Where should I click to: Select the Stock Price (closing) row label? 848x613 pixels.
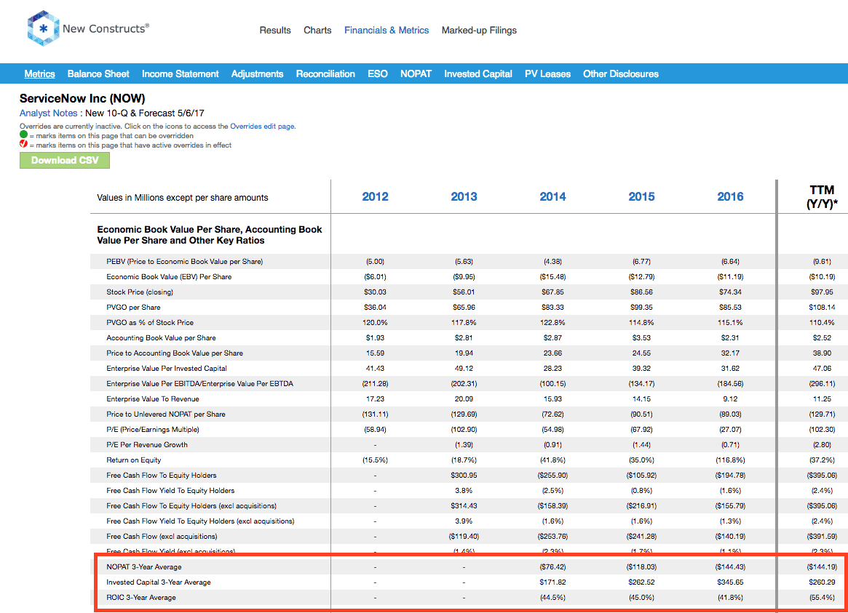click(x=140, y=292)
